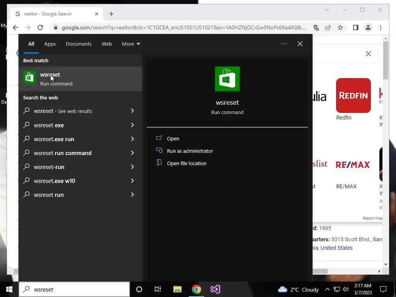Reload the Chrome page

40,27
